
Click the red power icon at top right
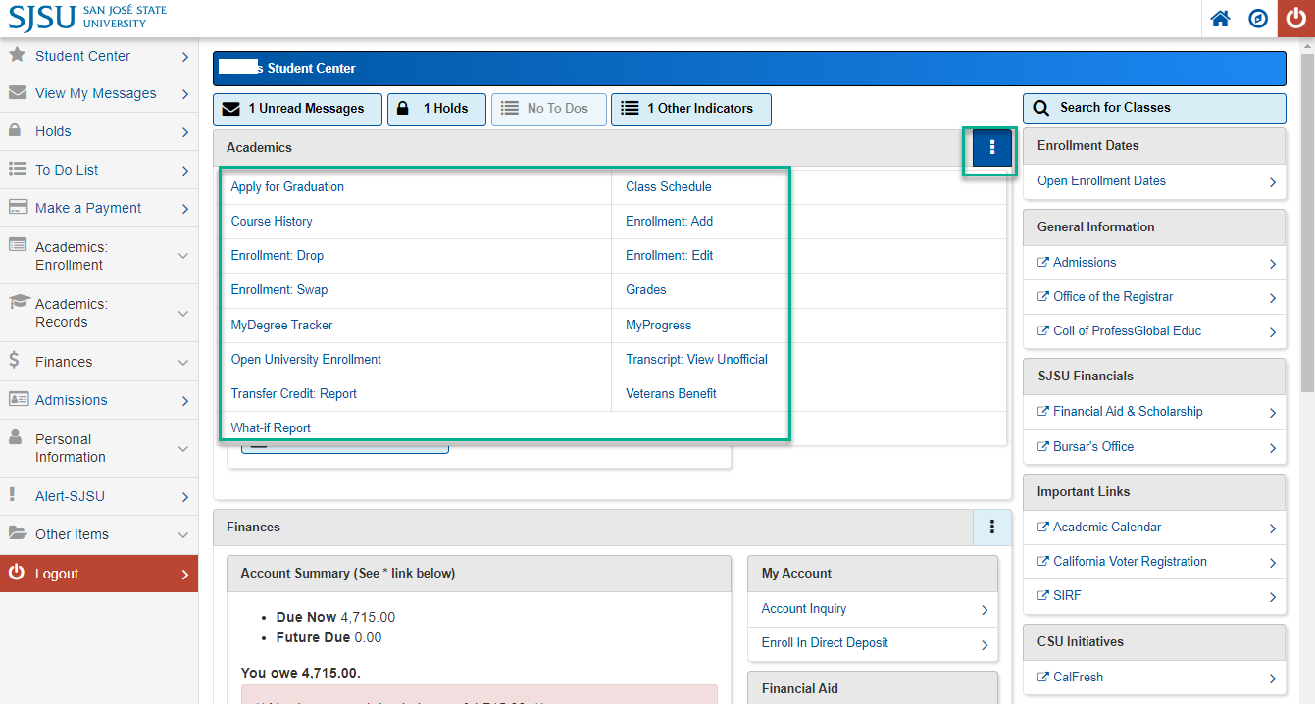pos(1296,19)
